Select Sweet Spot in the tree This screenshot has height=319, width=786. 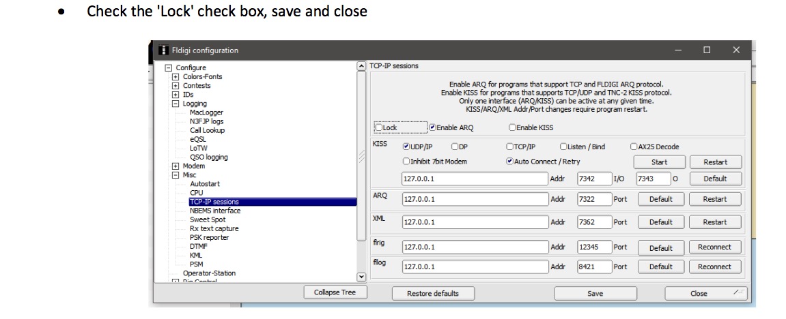coord(208,219)
